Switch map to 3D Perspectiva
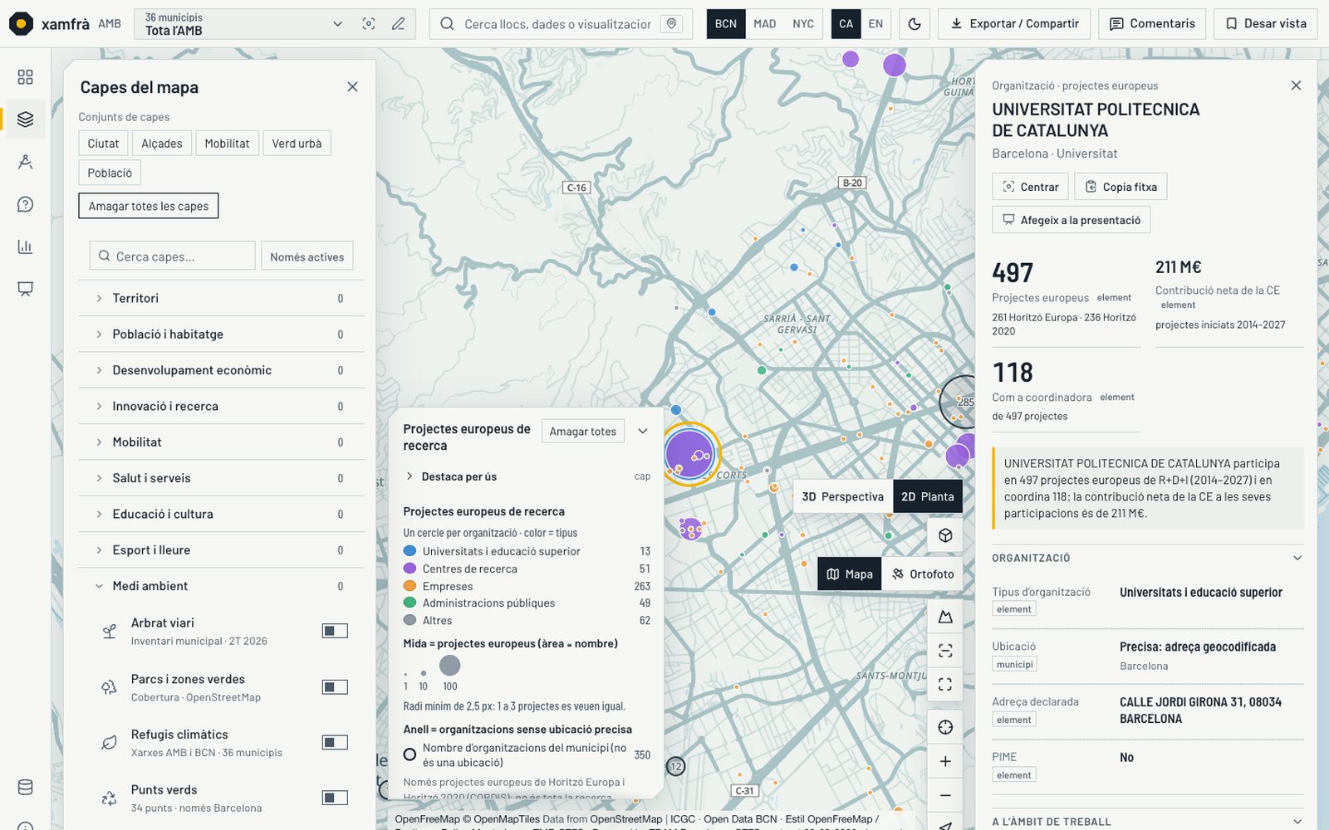 click(842, 496)
